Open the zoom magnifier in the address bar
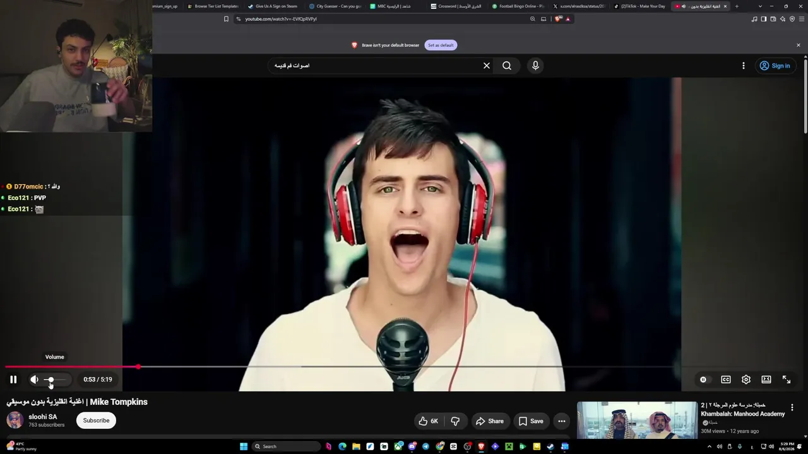This screenshot has height=454, width=808. coord(533,19)
